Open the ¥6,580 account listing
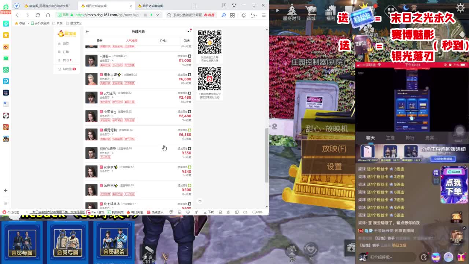Screen dimensions: 469x264 coord(139,135)
